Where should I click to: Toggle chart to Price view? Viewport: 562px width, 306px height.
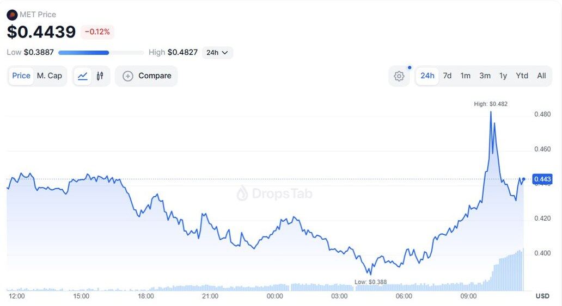21,76
